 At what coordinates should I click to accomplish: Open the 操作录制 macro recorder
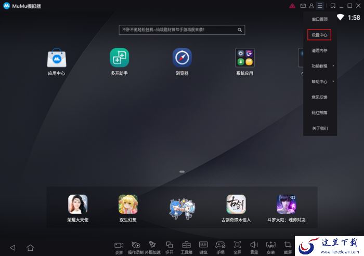(136, 248)
